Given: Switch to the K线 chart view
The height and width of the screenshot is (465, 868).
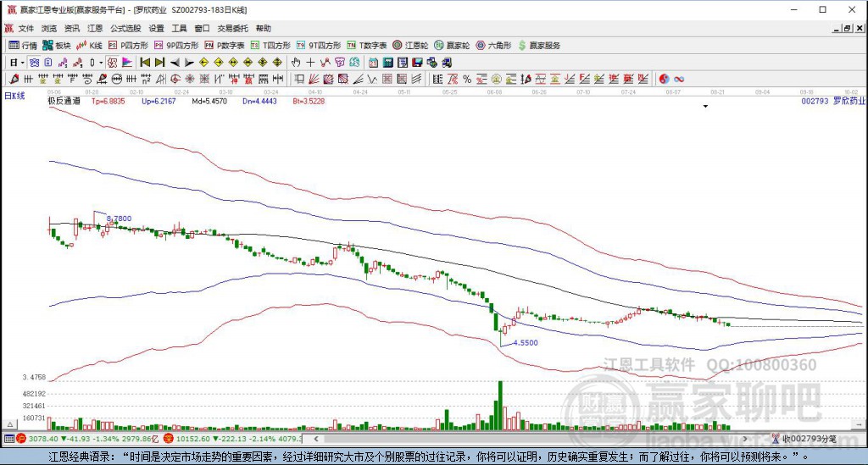Looking at the screenshot, I should tap(90, 46).
